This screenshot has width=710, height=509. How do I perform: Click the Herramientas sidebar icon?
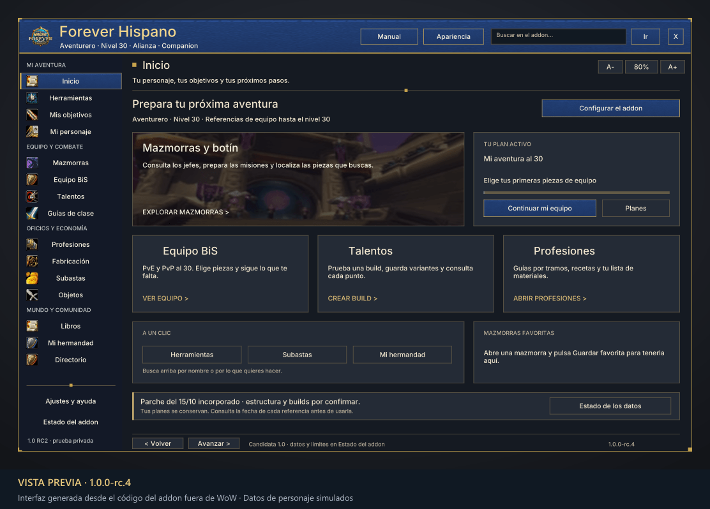(x=32, y=98)
